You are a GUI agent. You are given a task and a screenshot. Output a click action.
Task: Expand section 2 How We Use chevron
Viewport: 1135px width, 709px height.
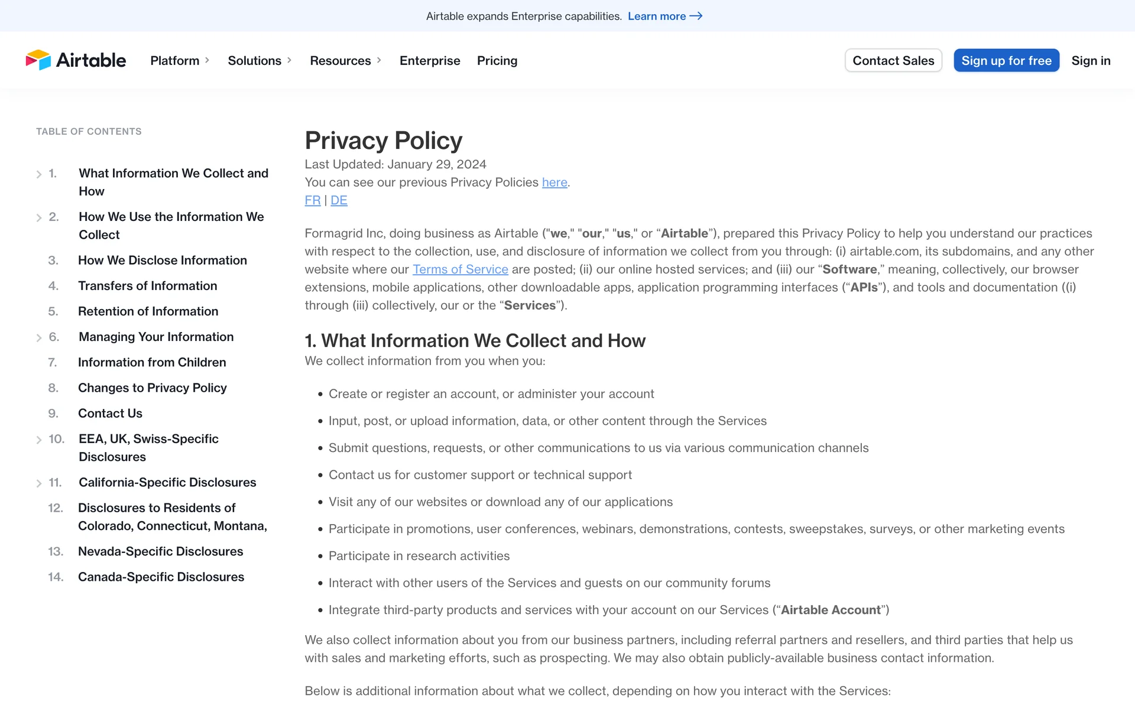tap(39, 218)
